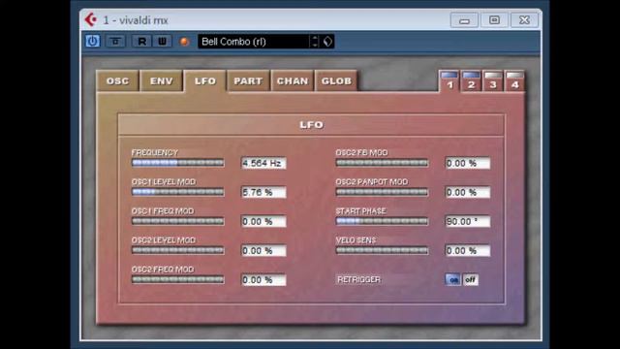Click the OSC1 FREQ MOD value field
The image size is (620, 349).
263,222
